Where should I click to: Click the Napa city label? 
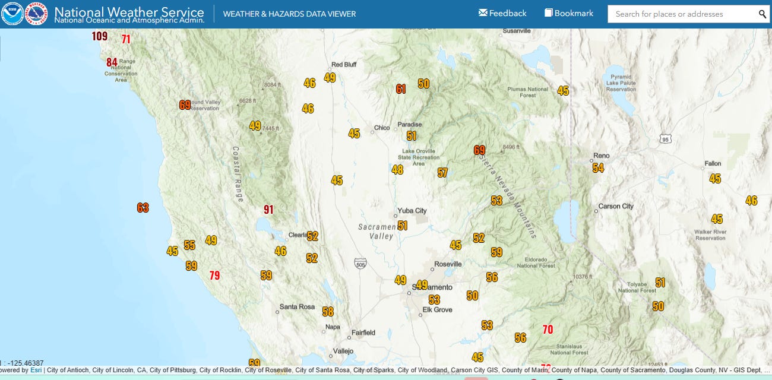tap(333, 327)
